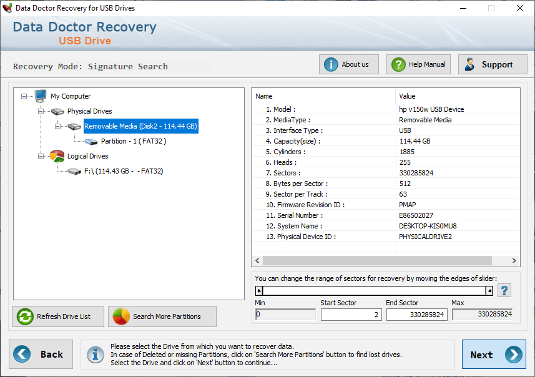Select the '4. Capacity(size) :' row

[386, 141]
